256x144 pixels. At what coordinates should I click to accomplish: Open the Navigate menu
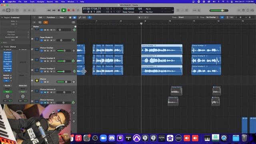[40, 2]
